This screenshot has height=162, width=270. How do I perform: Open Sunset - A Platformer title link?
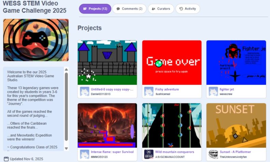coord(235,152)
